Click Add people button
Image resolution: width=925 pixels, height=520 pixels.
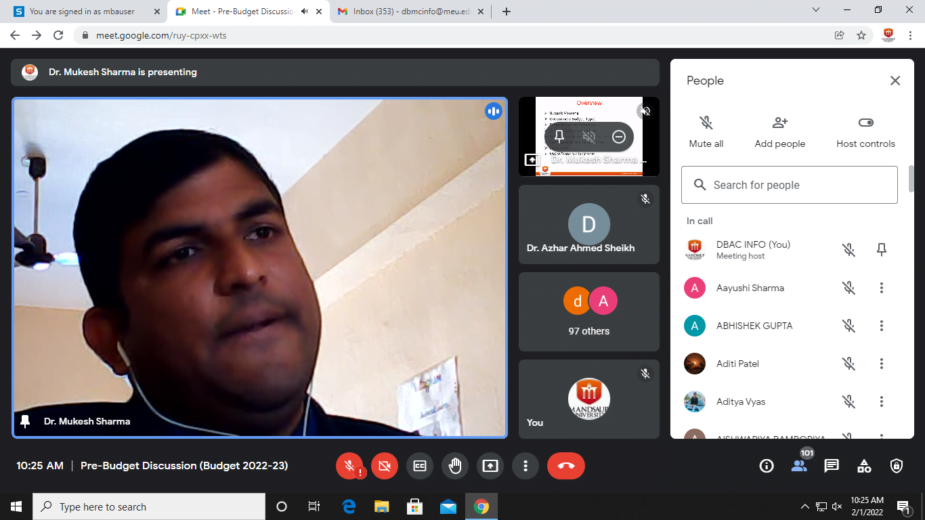[x=780, y=131]
